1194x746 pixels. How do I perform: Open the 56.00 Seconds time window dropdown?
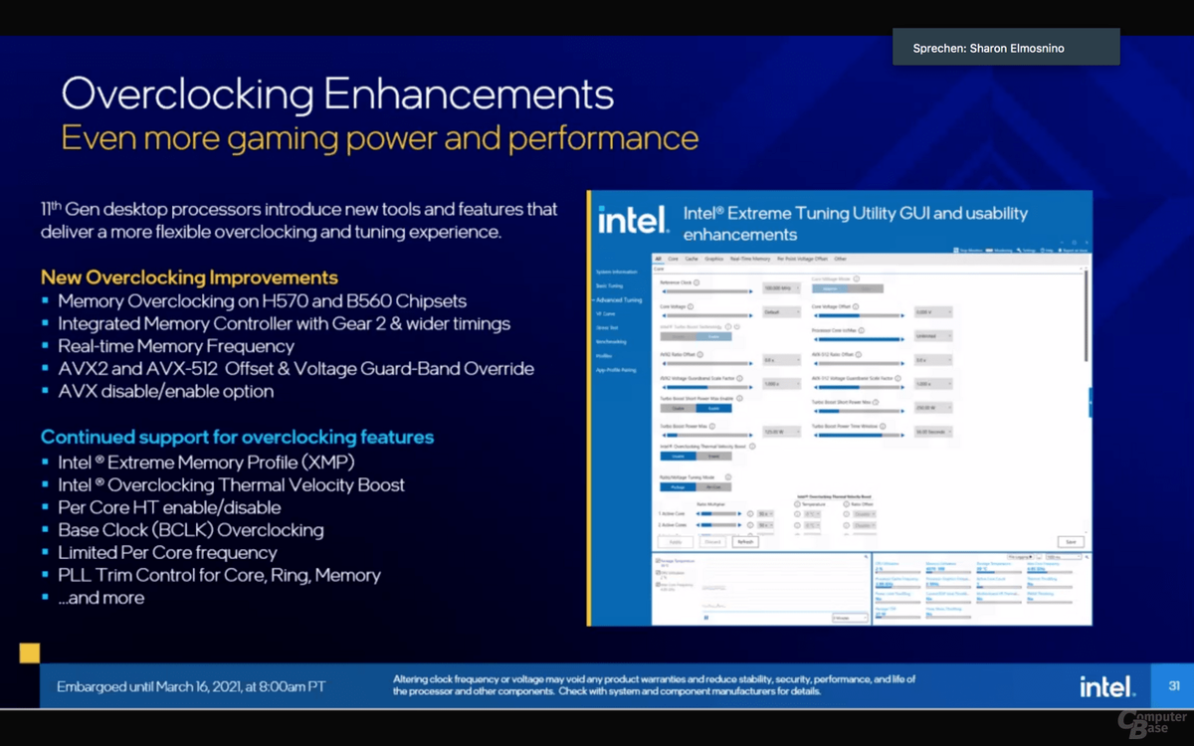(x=933, y=432)
